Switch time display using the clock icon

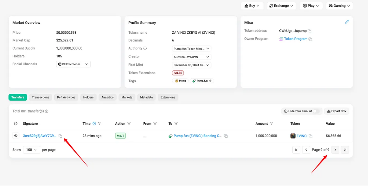pyautogui.click(x=94, y=124)
